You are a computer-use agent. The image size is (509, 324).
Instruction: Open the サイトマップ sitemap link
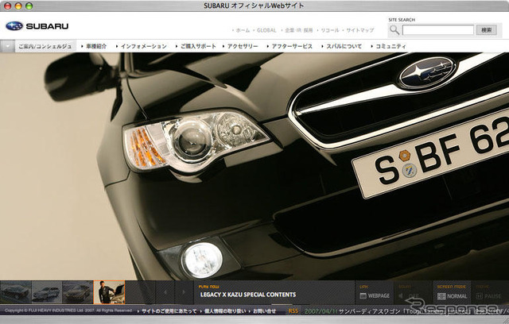pyautogui.click(x=360, y=30)
